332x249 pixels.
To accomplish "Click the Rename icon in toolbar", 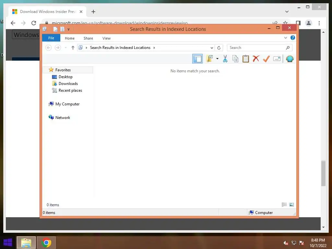I will click(277, 59).
